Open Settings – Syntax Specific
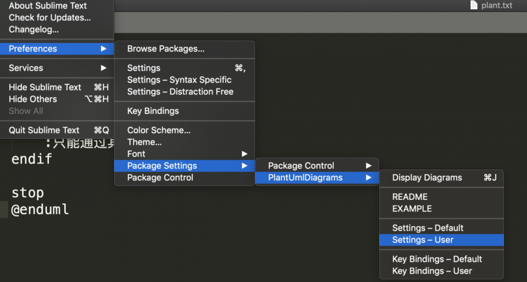 (x=179, y=80)
